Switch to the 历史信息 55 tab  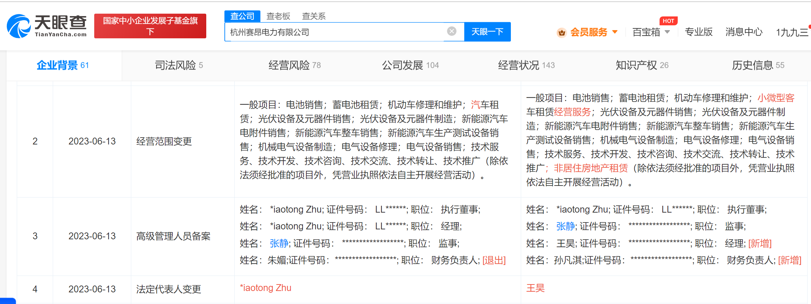click(758, 65)
